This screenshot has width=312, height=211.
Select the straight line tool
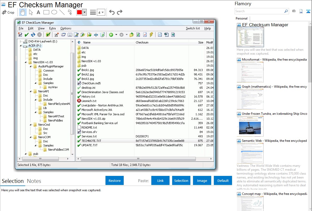tap(62, 12)
